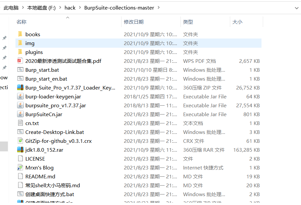Viewport: 301px width, 205px height.
Task: Expand the chevron after hack in the path
Action: coord(80,8)
